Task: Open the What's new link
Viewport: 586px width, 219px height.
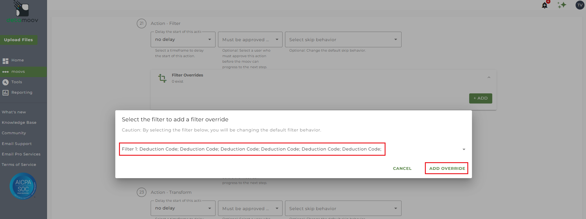Action: tap(14, 112)
